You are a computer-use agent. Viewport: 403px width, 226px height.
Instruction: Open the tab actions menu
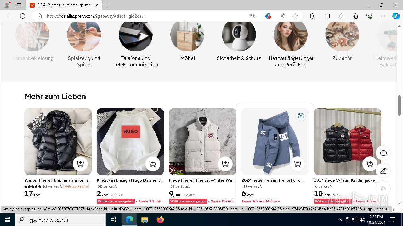coord(19,5)
